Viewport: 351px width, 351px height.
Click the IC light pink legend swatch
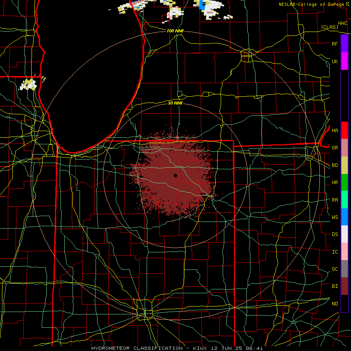click(x=344, y=252)
